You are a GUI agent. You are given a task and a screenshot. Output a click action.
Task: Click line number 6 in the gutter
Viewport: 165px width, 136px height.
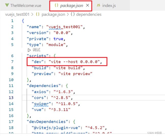tap(12, 56)
